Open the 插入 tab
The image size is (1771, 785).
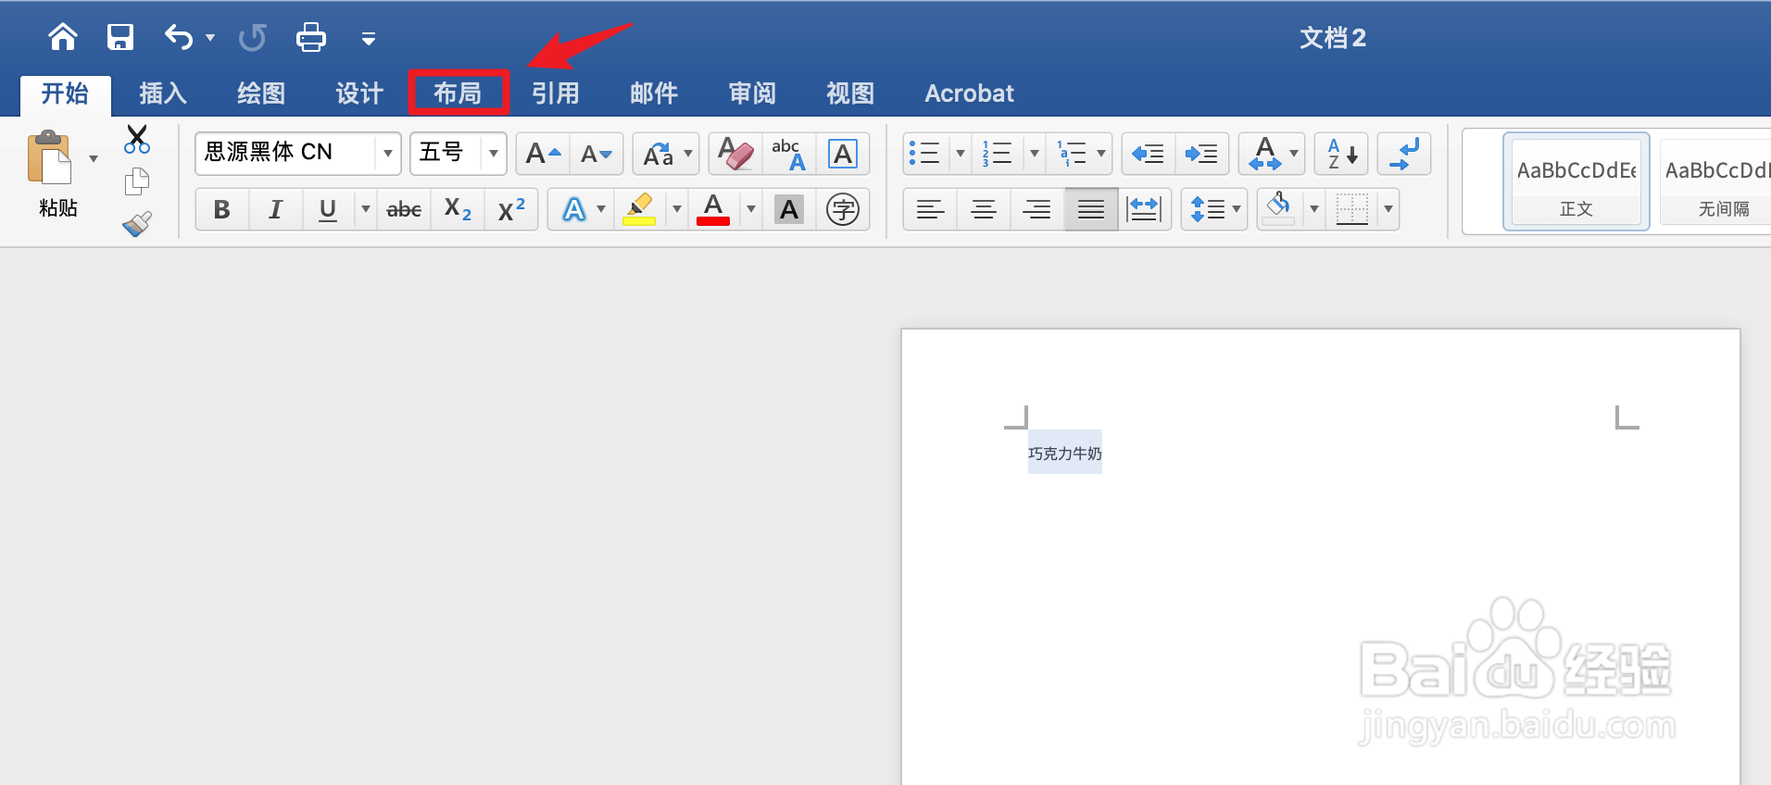163,93
